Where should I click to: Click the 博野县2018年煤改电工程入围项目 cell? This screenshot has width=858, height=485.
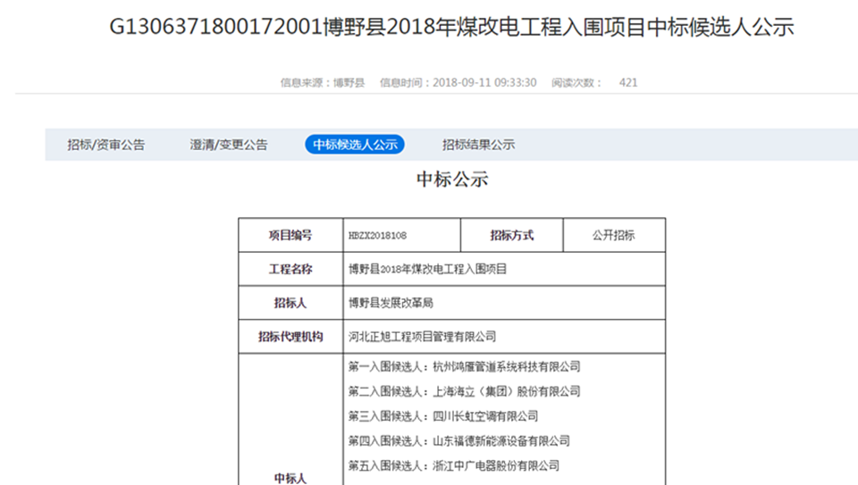point(504,269)
